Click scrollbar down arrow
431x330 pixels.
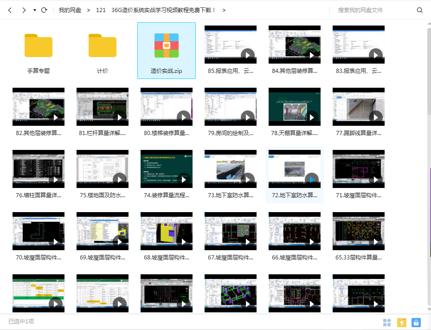[429, 310]
